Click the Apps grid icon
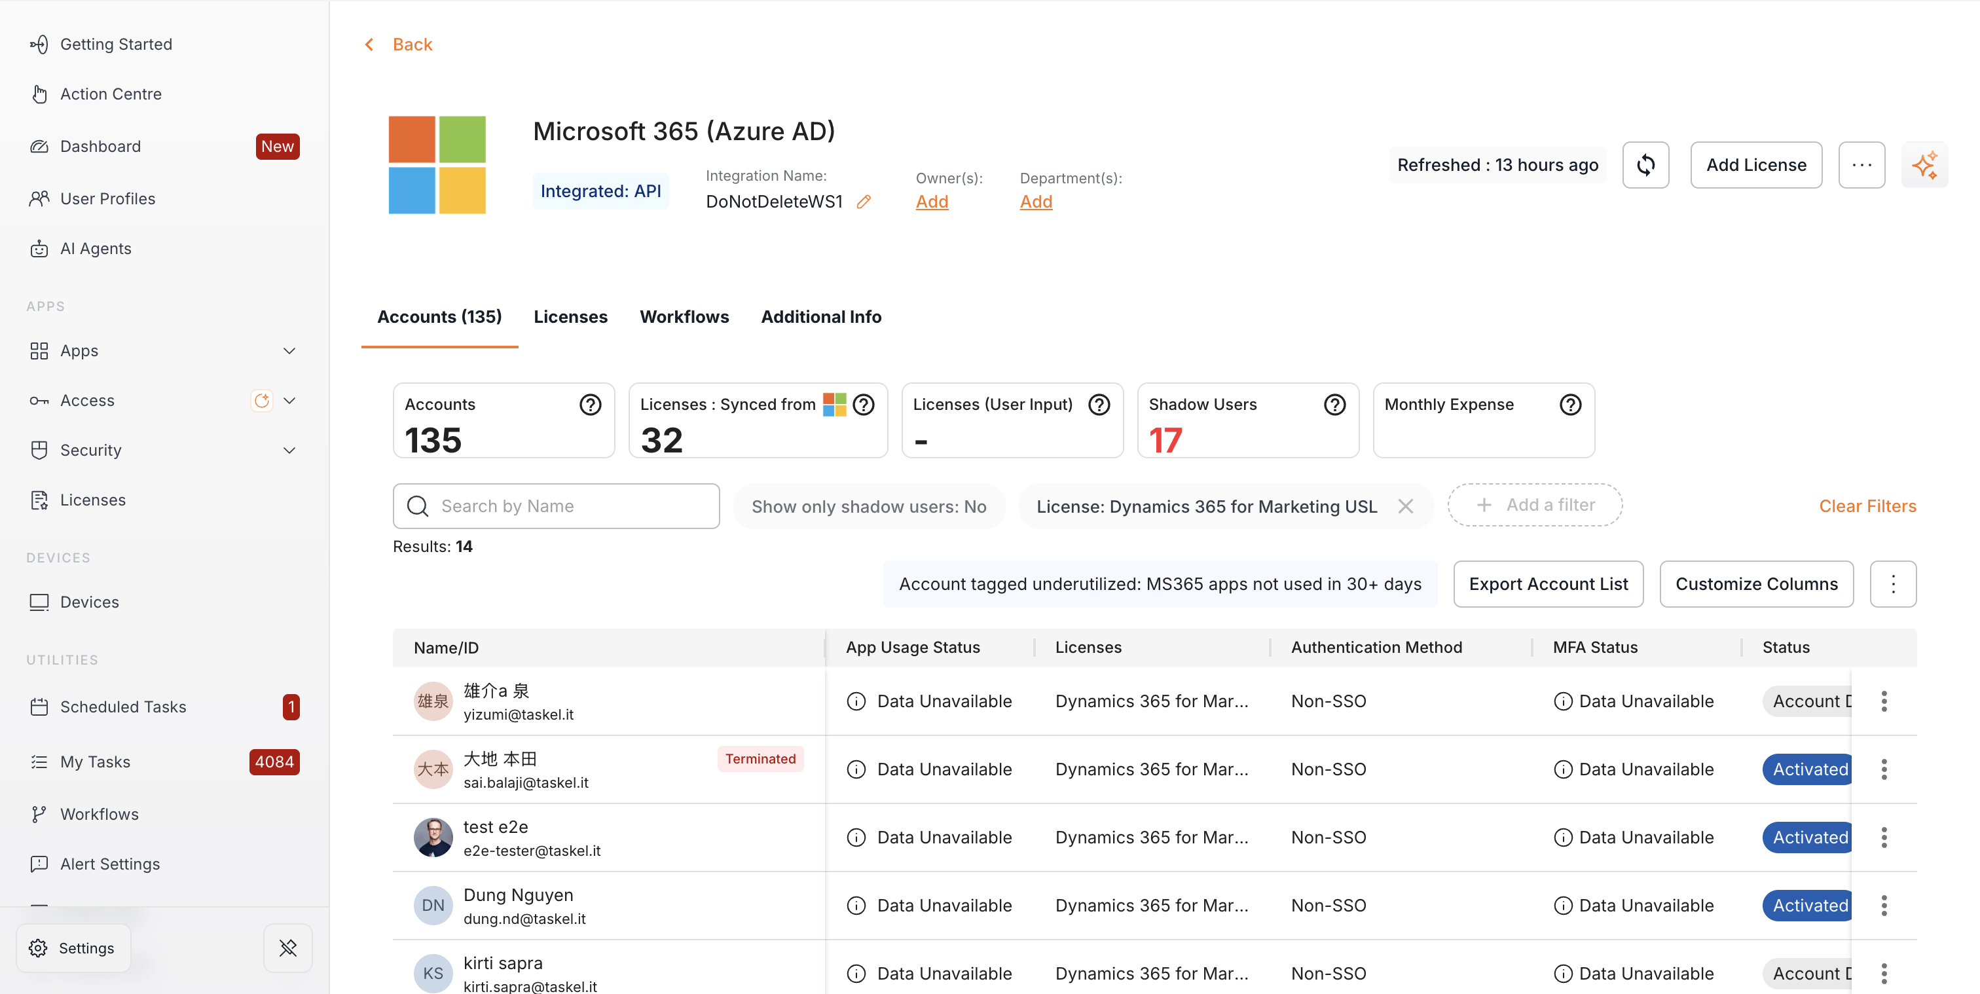1980x994 pixels. click(x=39, y=350)
